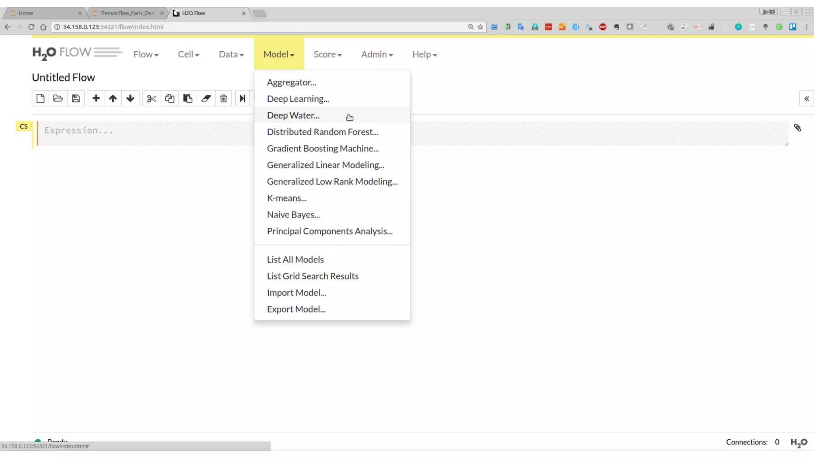814x458 pixels.
Task: Open the Admin dropdown menu
Action: click(x=377, y=54)
